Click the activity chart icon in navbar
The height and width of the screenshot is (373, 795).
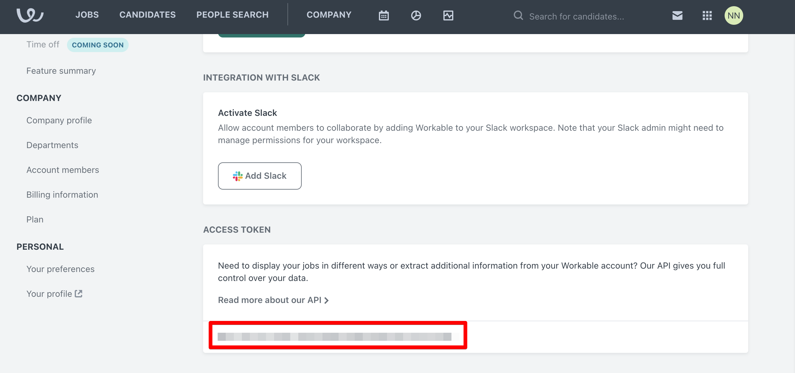pyautogui.click(x=448, y=15)
